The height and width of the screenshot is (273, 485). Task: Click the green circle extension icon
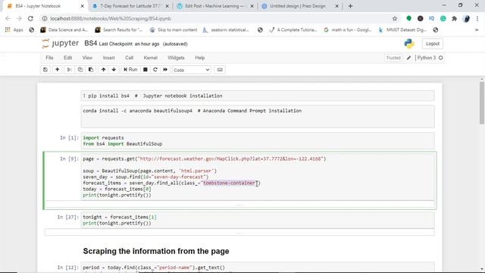(x=408, y=18)
